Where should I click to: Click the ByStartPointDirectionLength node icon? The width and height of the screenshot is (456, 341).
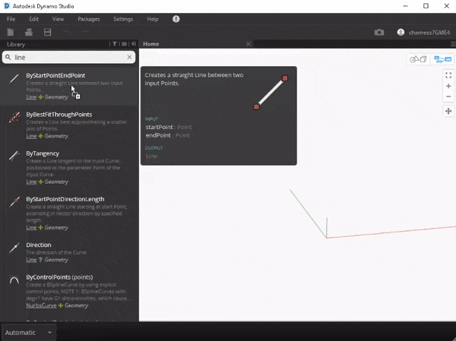[x=14, y=202]
